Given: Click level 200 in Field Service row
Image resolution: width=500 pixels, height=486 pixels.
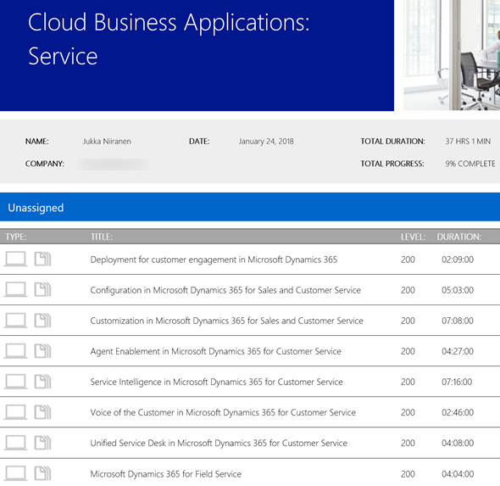Looking at the screenshot, I should coord(408,474).
